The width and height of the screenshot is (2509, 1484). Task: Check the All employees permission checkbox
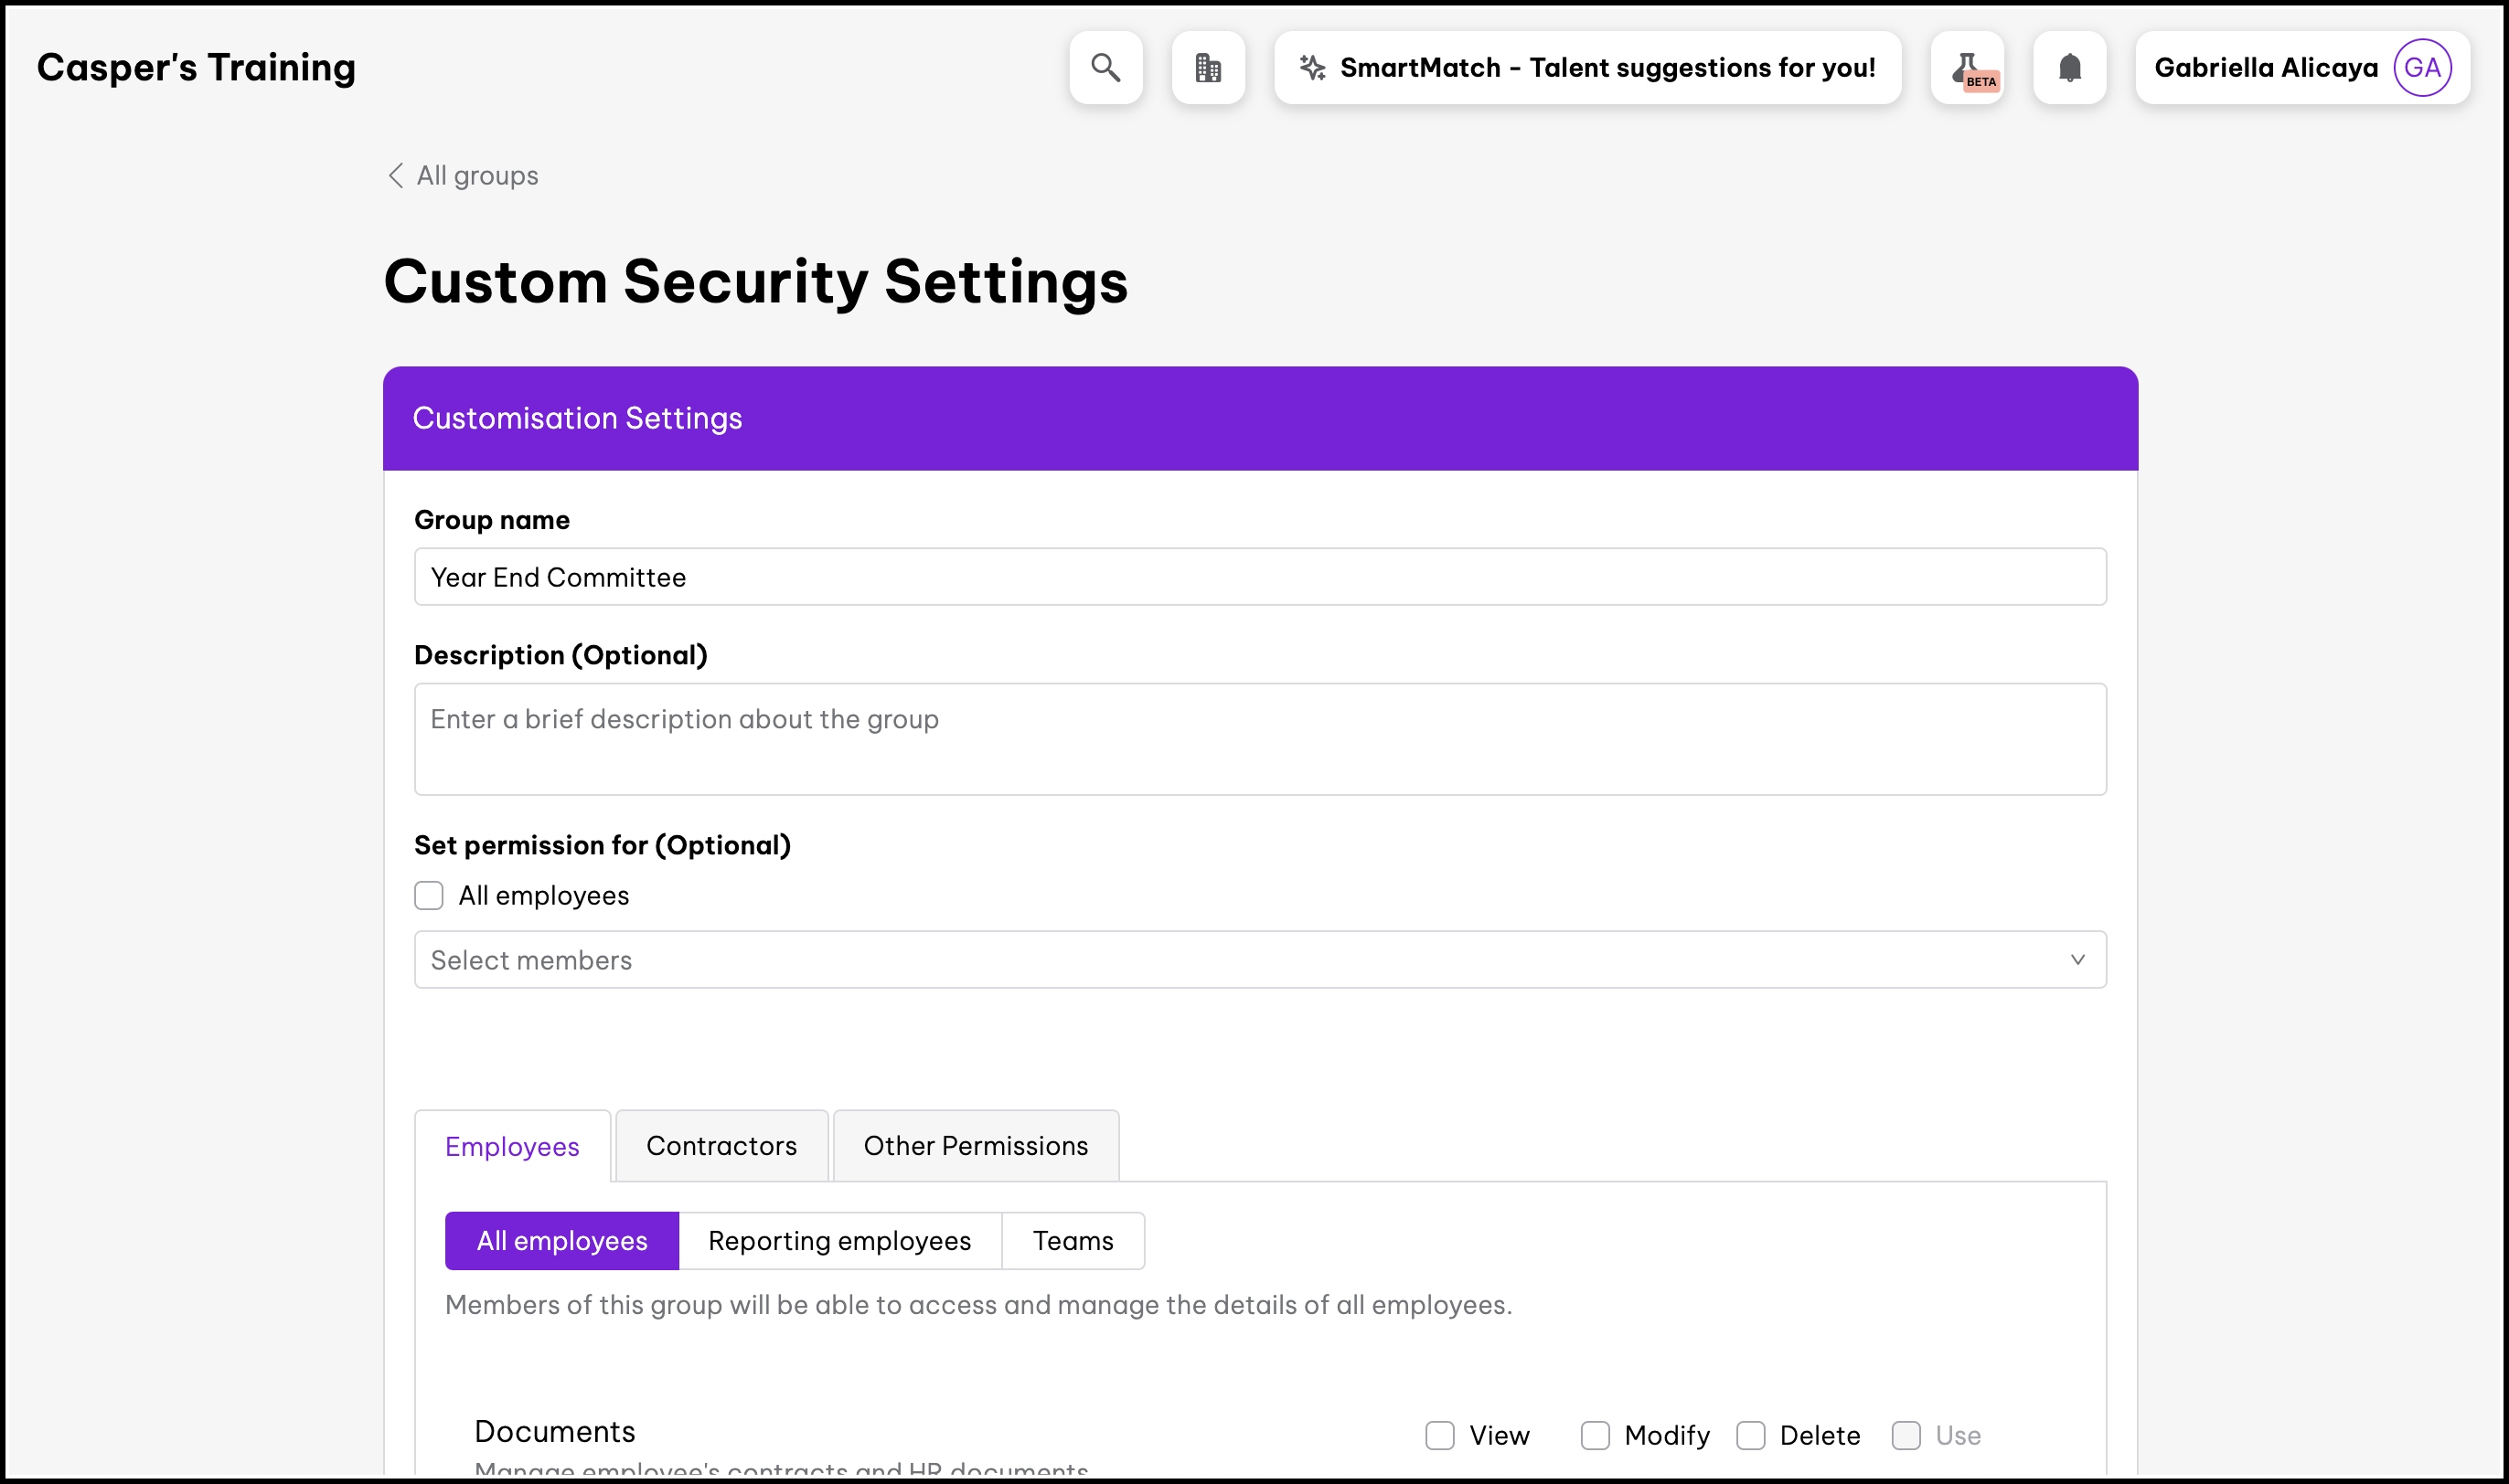pos(429,895)
